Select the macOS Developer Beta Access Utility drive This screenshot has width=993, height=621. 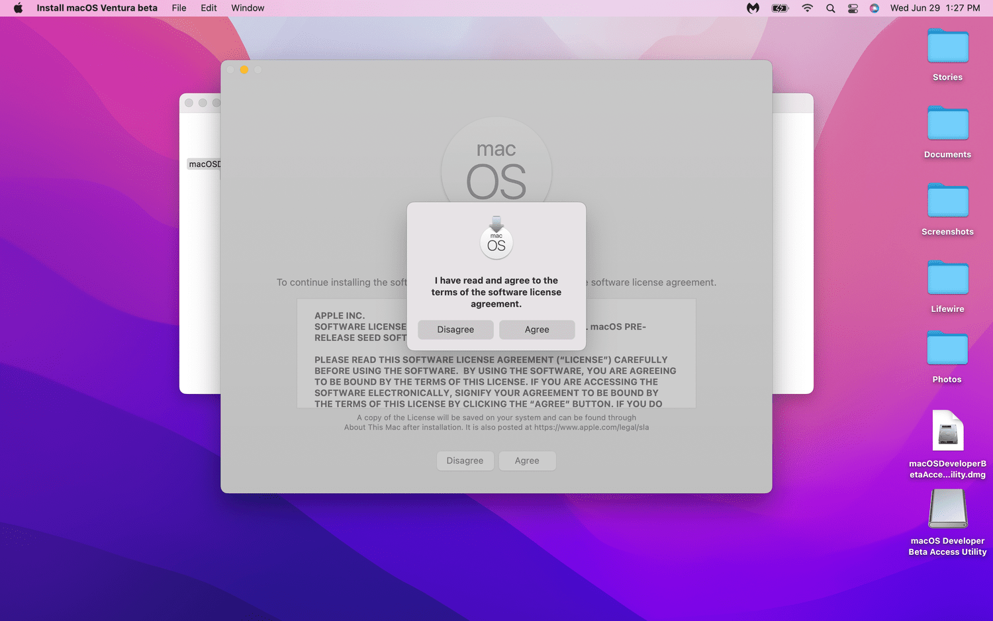click(x=947, y=522)
